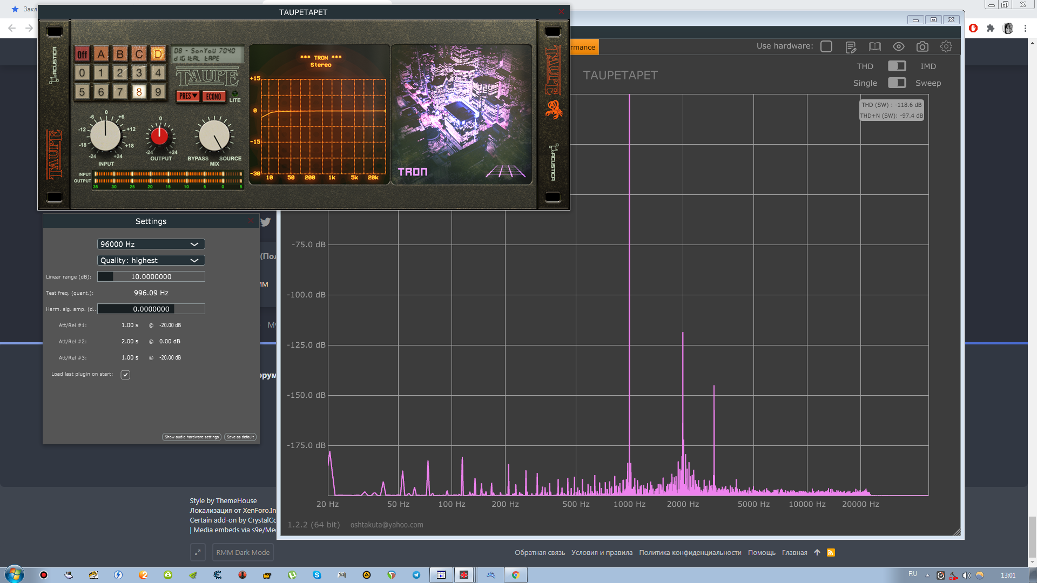Select preset number 1 key
Viewport: 1037px width, 583px height.
pyautogui.click(x=101, y=73)
